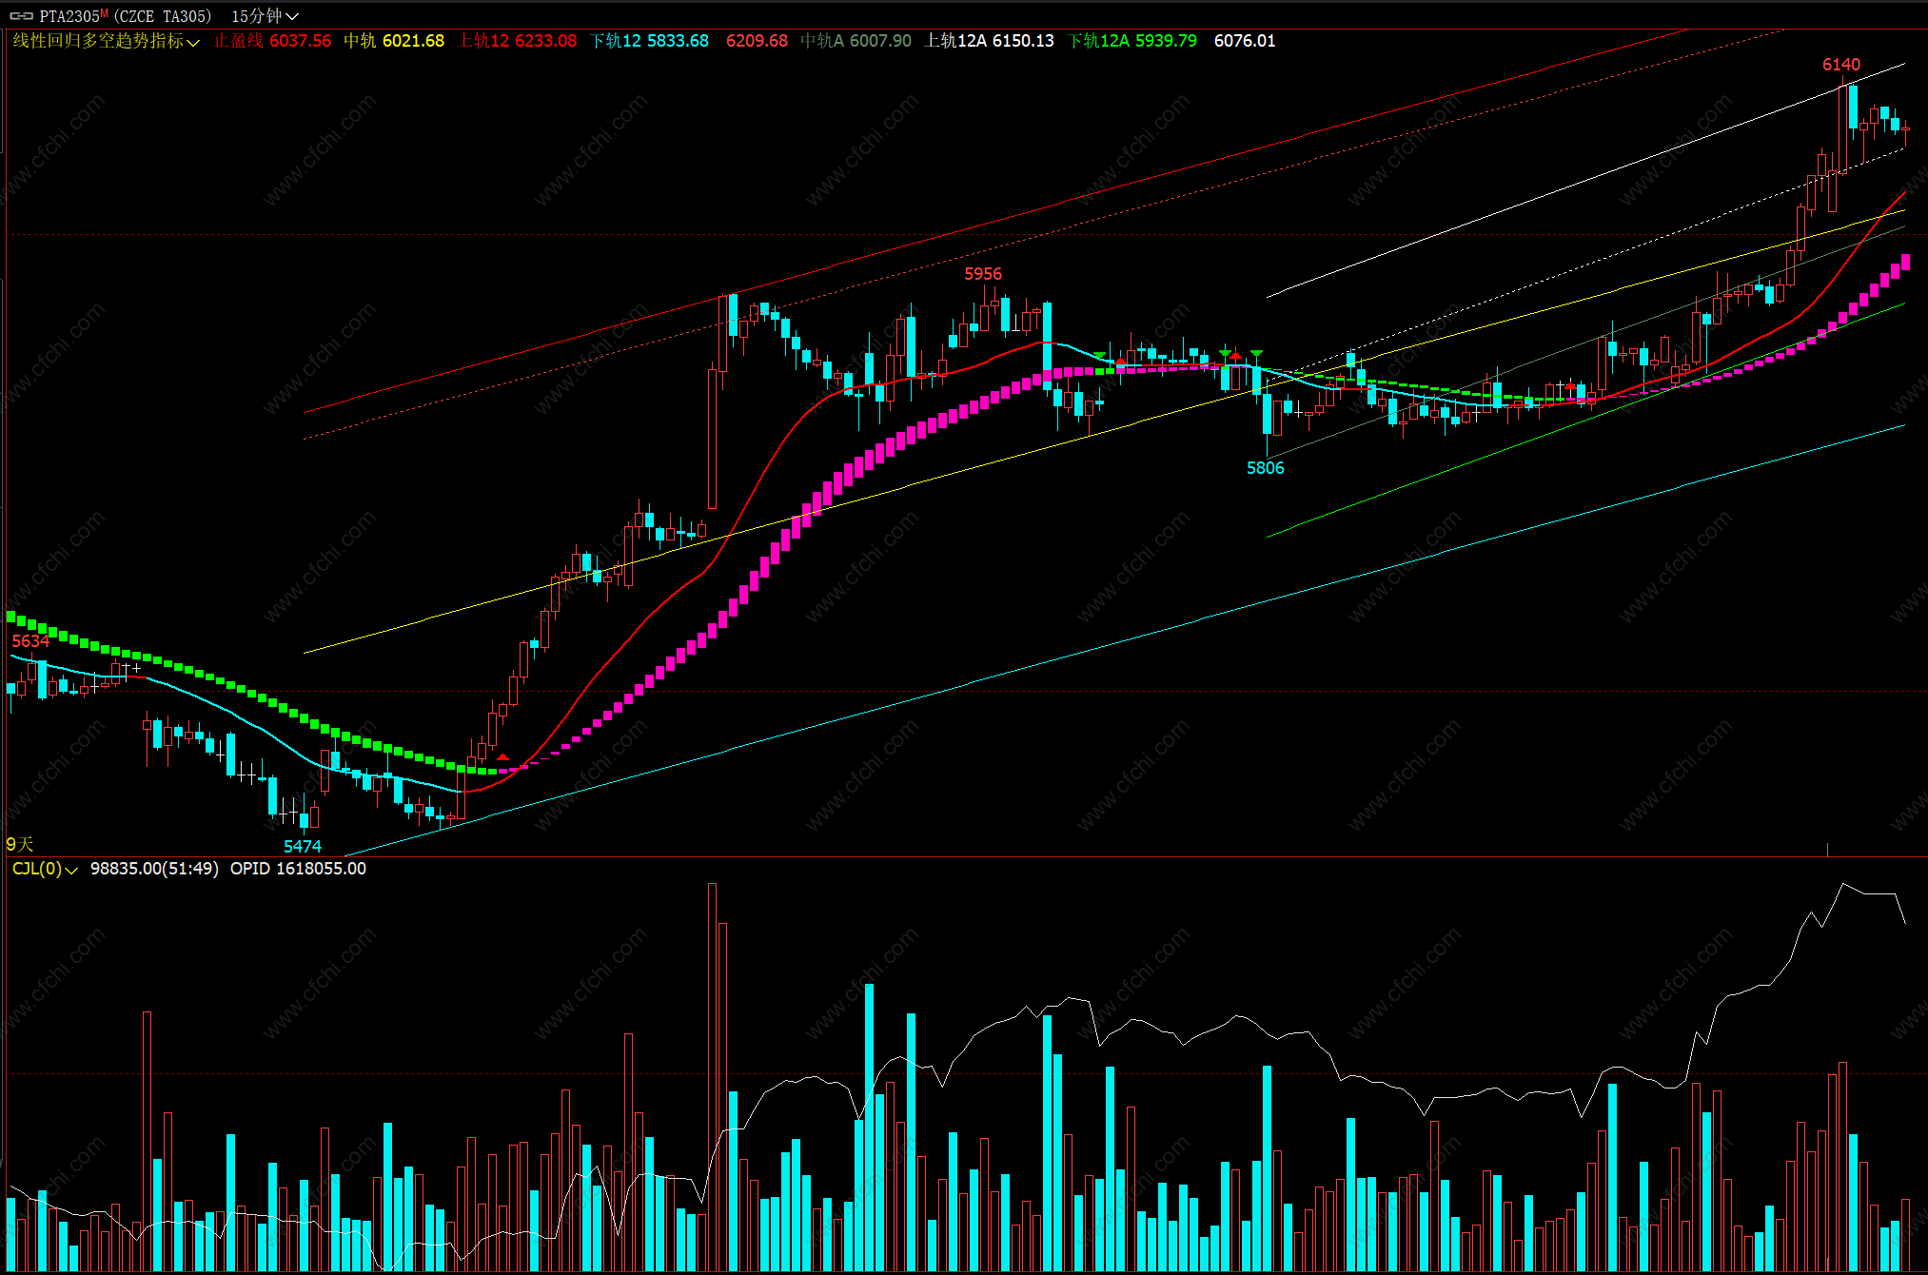Viewport: 1928px width, 1275px height.
Task: Click the leftmost green sell arrow marker
Action: (x=1100, y=355)
